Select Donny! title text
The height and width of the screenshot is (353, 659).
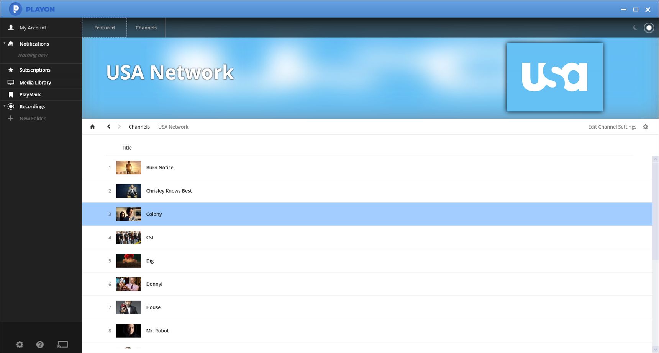[x=154, y=284]
